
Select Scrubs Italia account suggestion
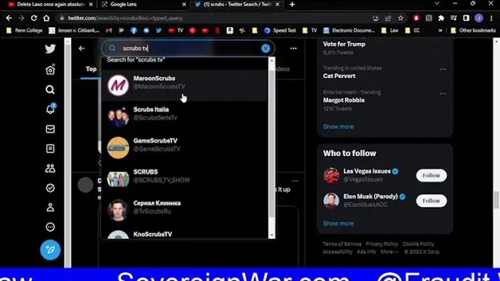tap(184, 117)
